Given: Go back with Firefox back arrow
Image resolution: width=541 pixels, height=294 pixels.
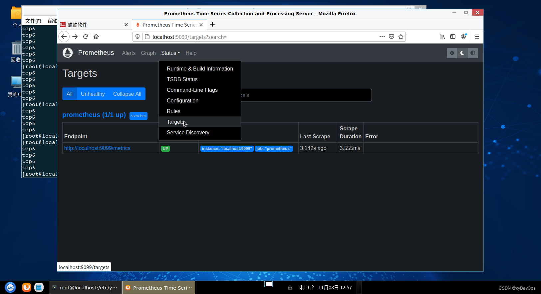Looking at the screenshot, I should point(64,37).
